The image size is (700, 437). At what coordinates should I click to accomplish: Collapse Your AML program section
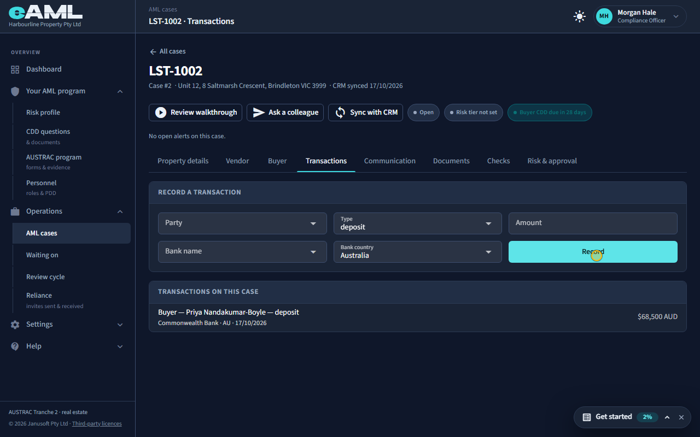coord(120,91)
